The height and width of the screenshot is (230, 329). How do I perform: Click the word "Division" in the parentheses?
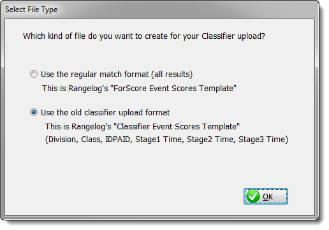62,140
